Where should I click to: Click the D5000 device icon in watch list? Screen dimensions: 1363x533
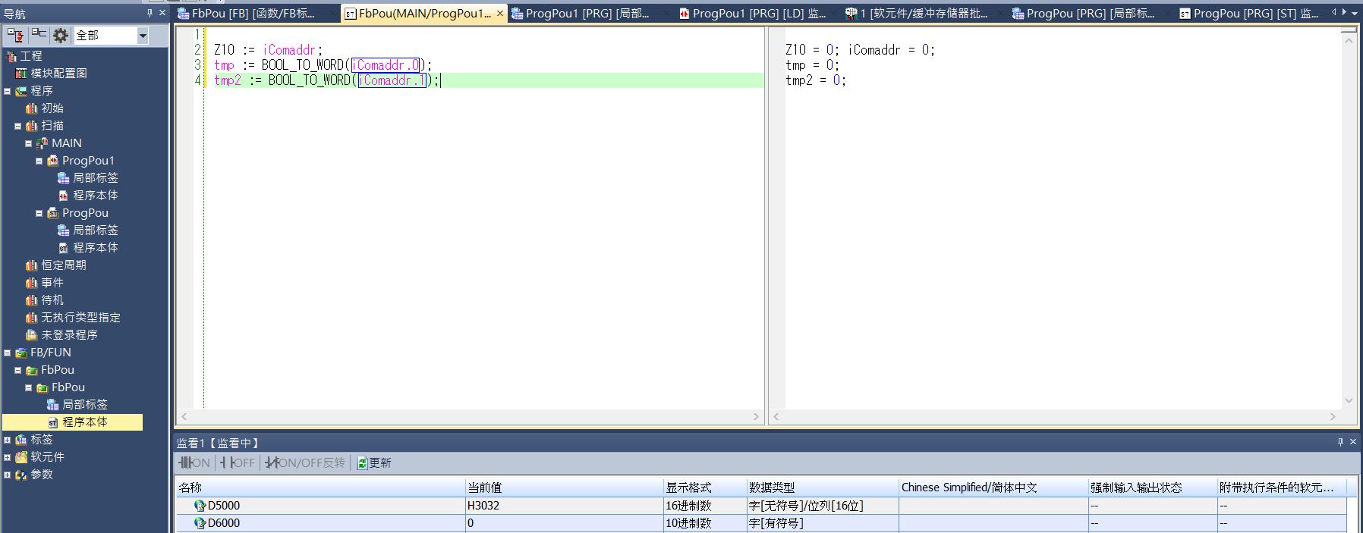pos(200,506)
